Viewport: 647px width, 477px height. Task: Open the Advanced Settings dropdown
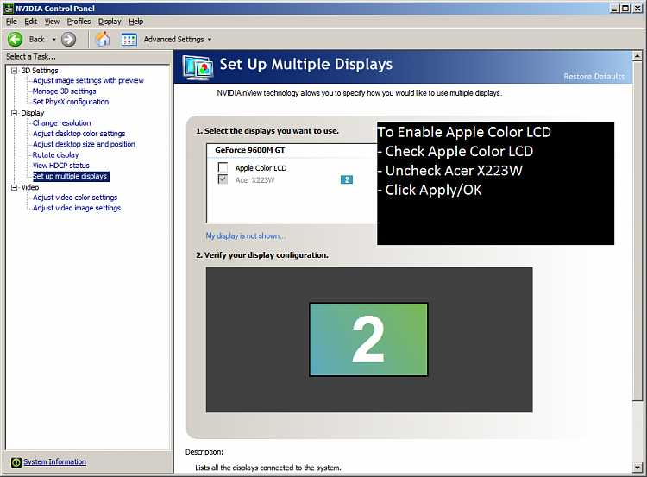[210, 40]
